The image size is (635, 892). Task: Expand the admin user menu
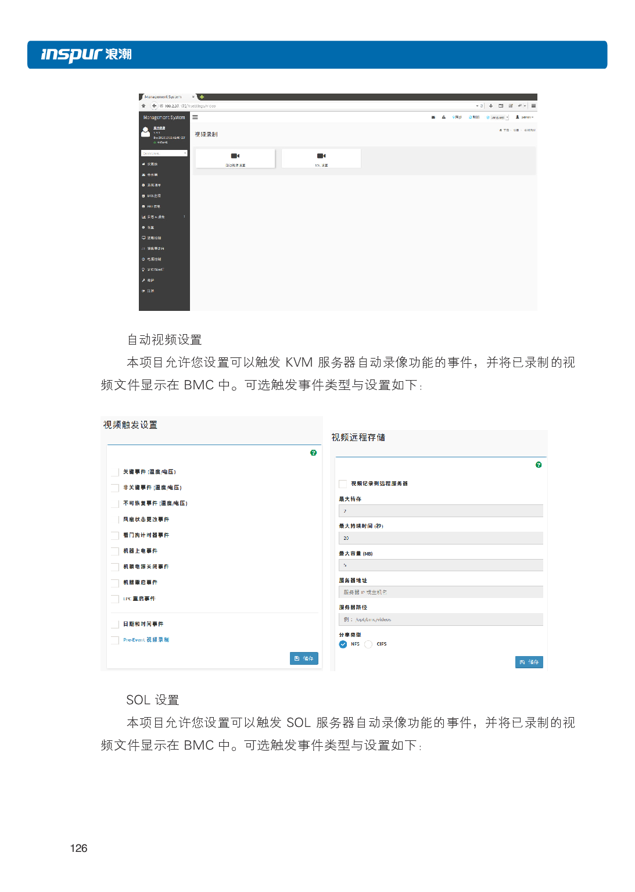pyautogui.click(x=525, y=117)
